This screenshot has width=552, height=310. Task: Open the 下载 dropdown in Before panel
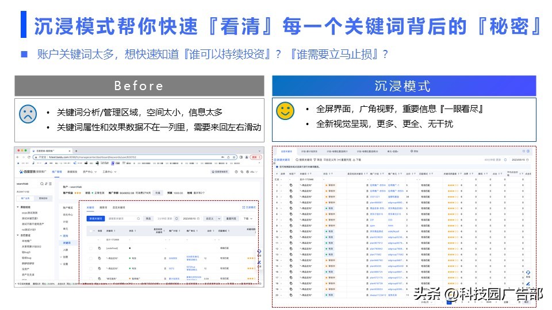click(248, 218)
